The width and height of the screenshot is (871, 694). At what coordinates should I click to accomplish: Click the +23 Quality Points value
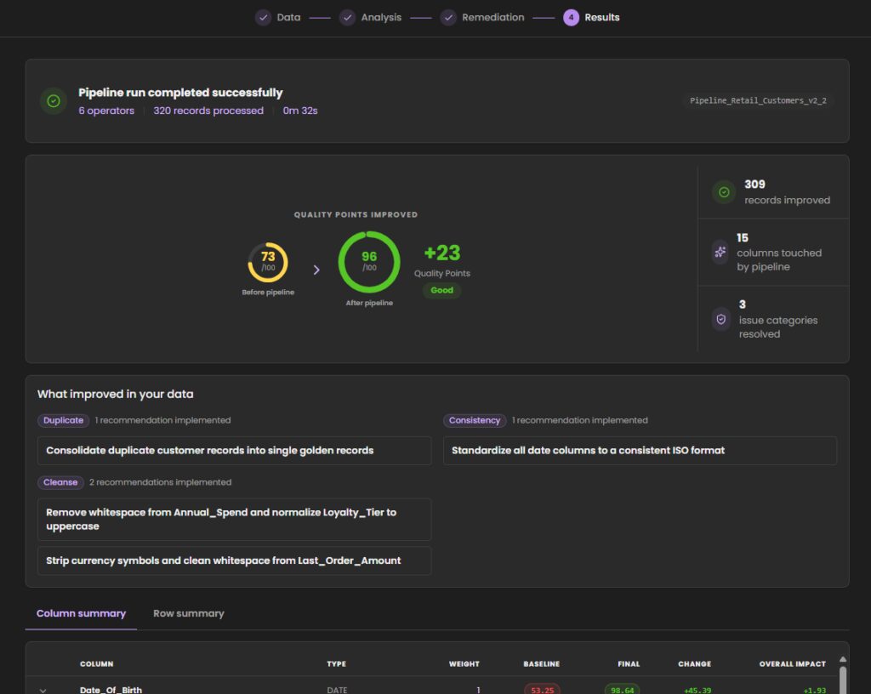(x=442, y=253)
